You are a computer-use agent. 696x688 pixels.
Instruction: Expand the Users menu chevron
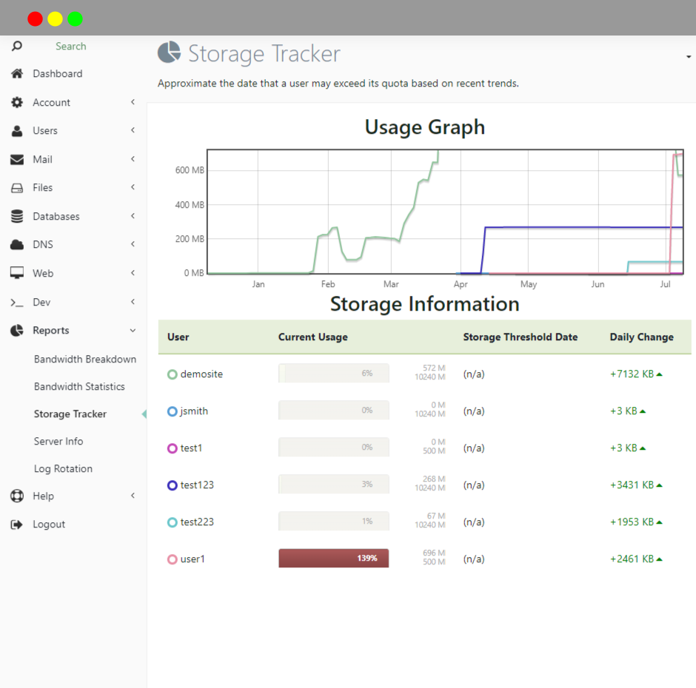click(133, 130)
